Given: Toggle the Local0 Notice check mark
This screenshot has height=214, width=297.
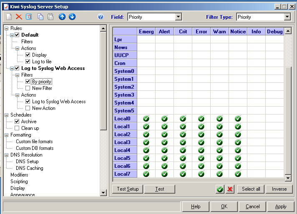Looking at the screenshot, I should tap(238, 119).
